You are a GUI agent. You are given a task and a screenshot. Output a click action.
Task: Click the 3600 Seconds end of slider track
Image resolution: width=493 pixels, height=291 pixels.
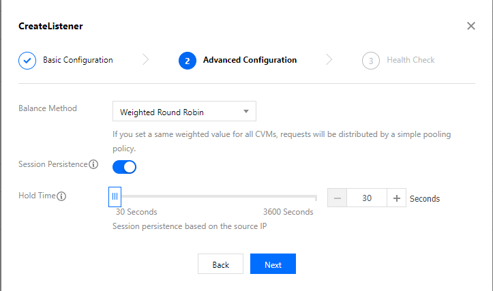[x=316, y=197]
